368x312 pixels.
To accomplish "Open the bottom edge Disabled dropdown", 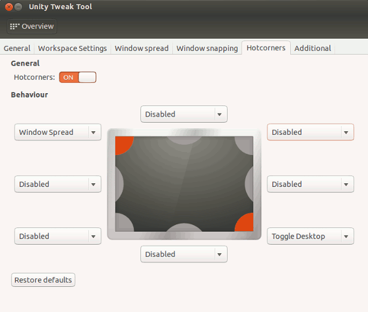I will (184, 254).
